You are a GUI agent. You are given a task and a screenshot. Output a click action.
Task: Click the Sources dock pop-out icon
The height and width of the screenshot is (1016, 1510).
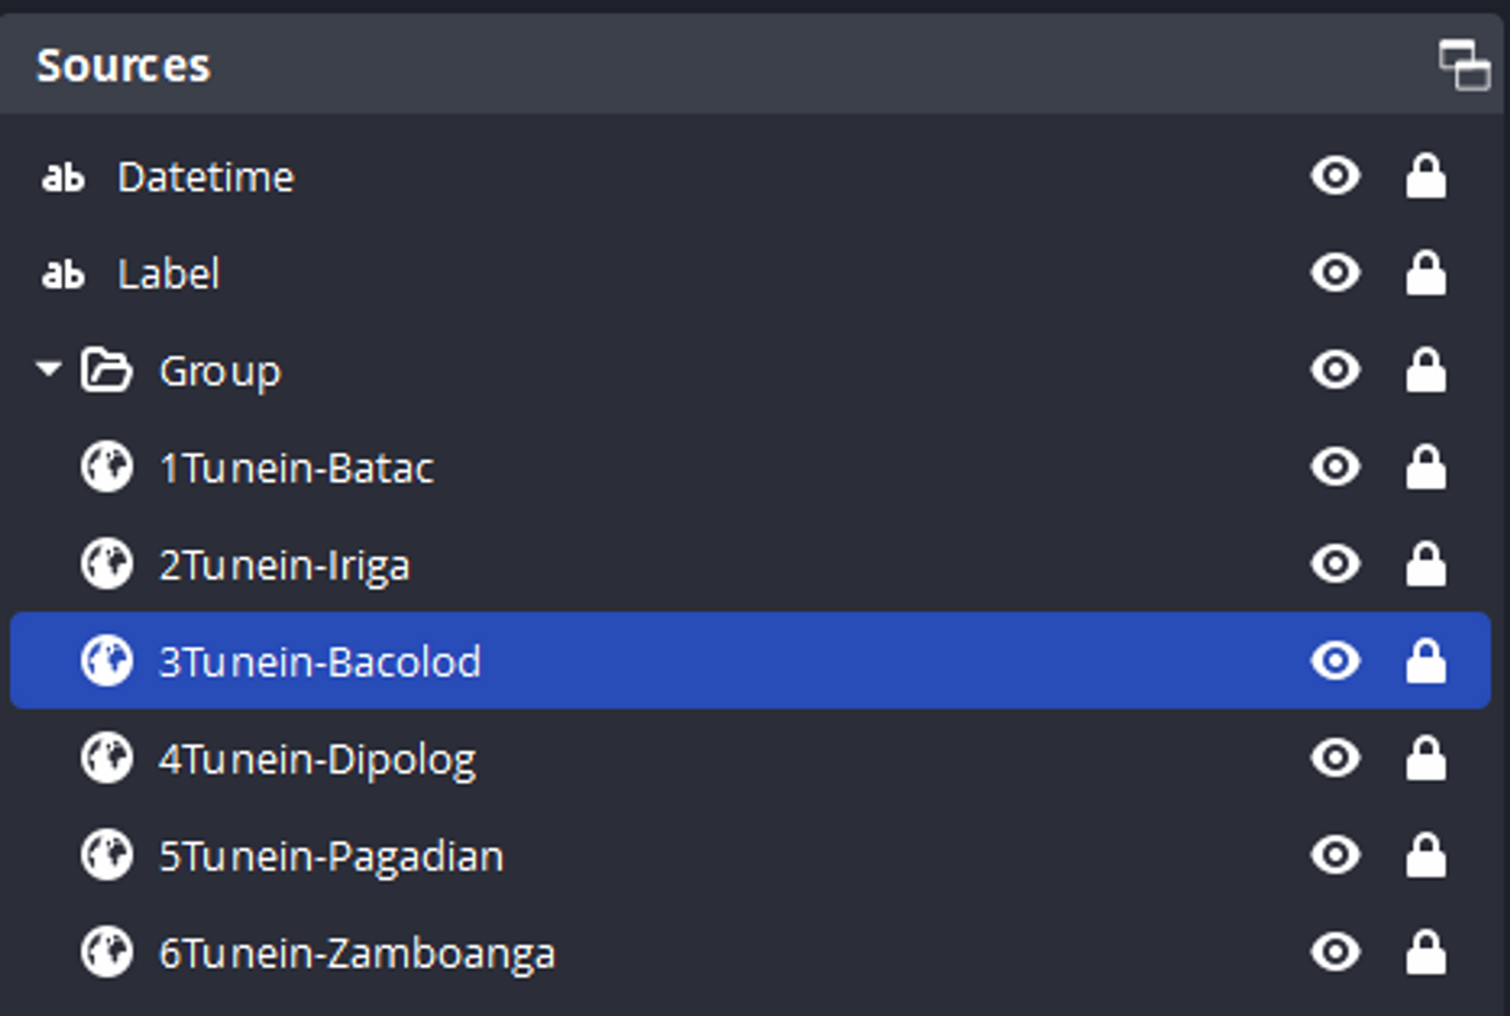[x=1464, y=66]
